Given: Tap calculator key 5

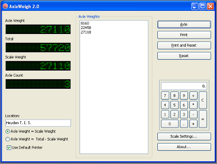Looking at the screenshot, I should tap(175, 105).
